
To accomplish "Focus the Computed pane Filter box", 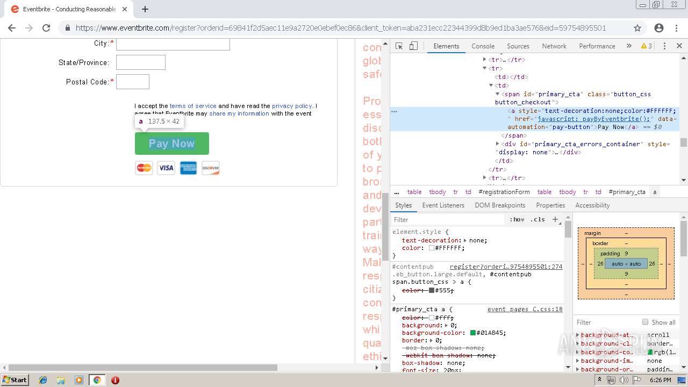I will pyautogui.click(x=606, y=322).
